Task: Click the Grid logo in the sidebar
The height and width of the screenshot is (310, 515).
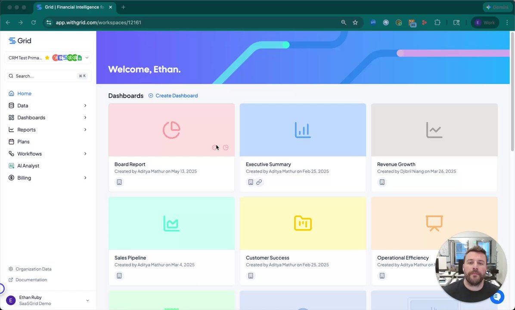Action: (20, 41)
